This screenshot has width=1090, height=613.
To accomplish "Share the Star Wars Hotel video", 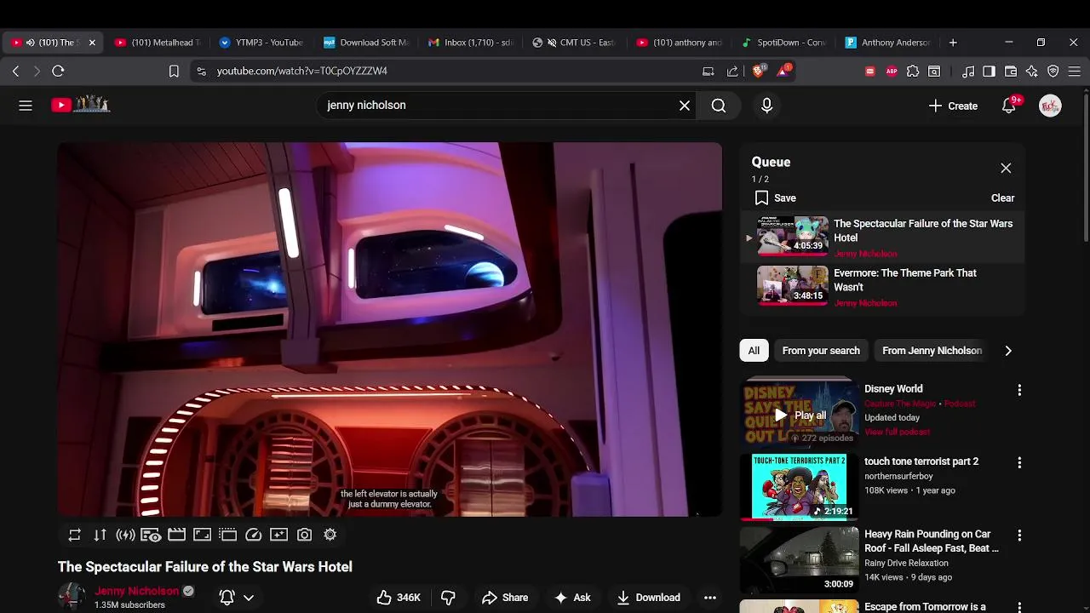I will coord(505,598).
